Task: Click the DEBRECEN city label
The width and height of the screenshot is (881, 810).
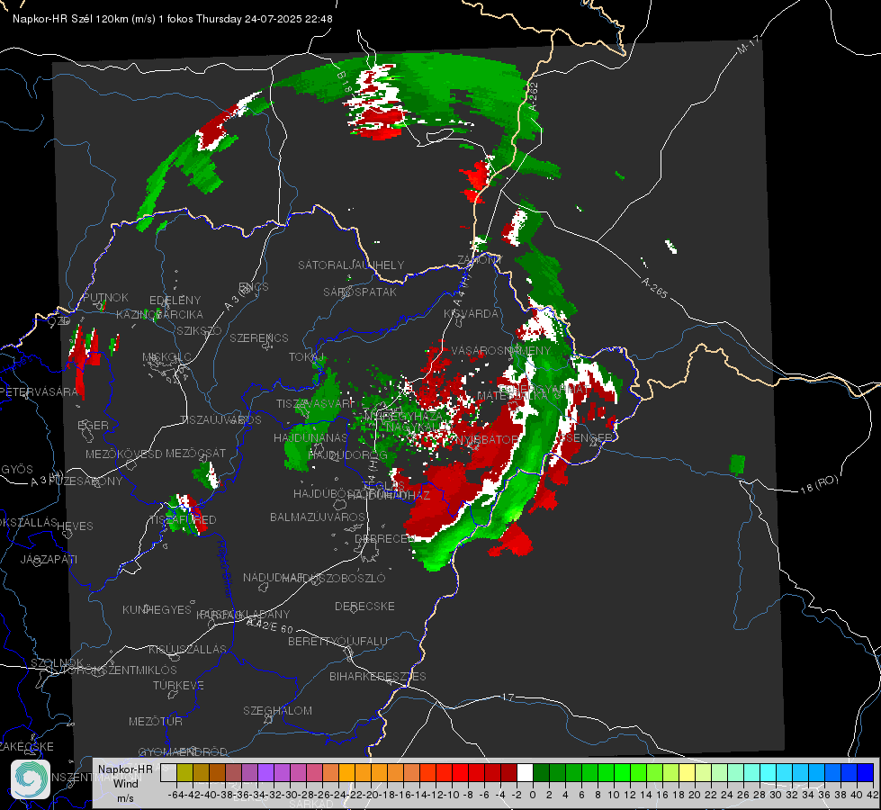Action: [385, 538]
